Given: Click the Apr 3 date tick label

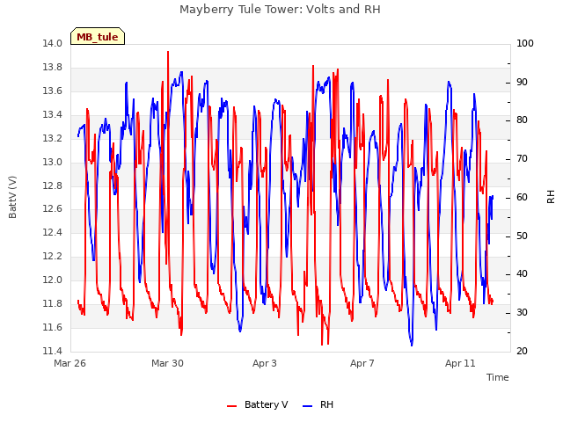Looking at the screenshot, I should pyautogui.click(x=265, y=363).
